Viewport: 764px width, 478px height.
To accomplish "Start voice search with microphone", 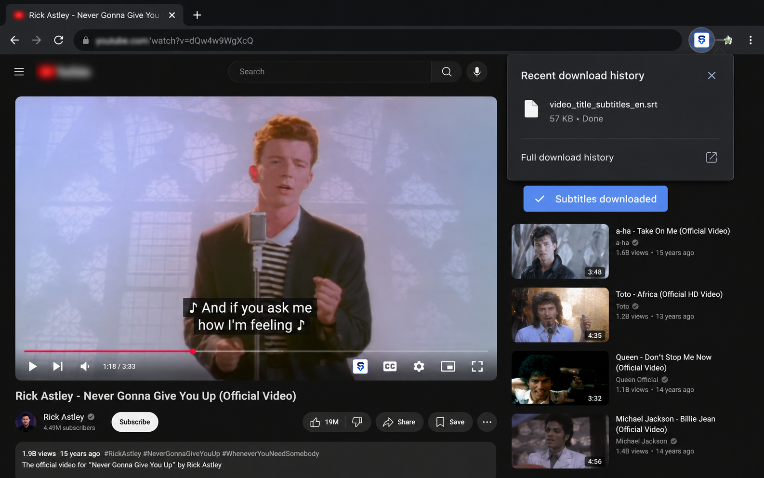I will pos(477,72).
